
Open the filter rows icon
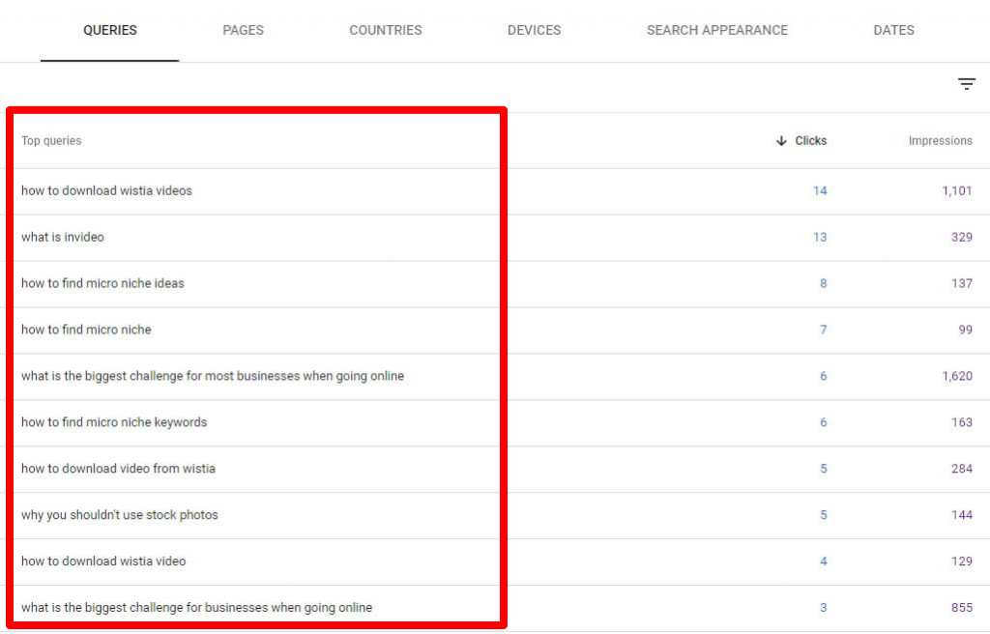click(x=966, y=84)
